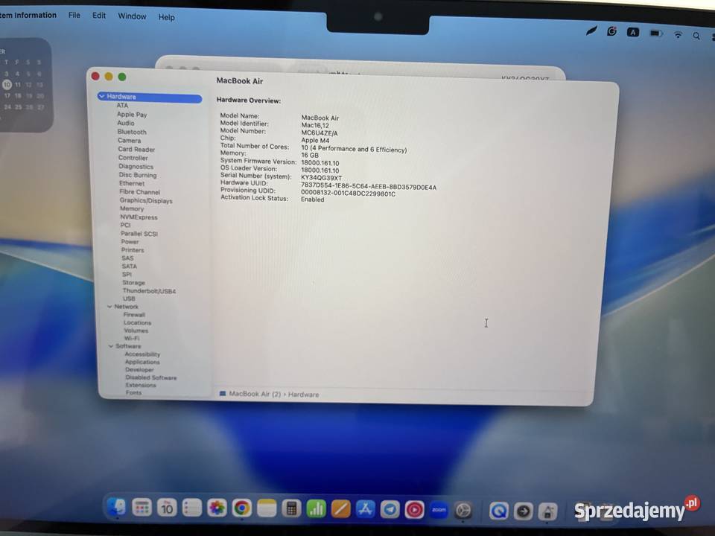
Task: Switch input source via the A icon
Action: [633, 32]
